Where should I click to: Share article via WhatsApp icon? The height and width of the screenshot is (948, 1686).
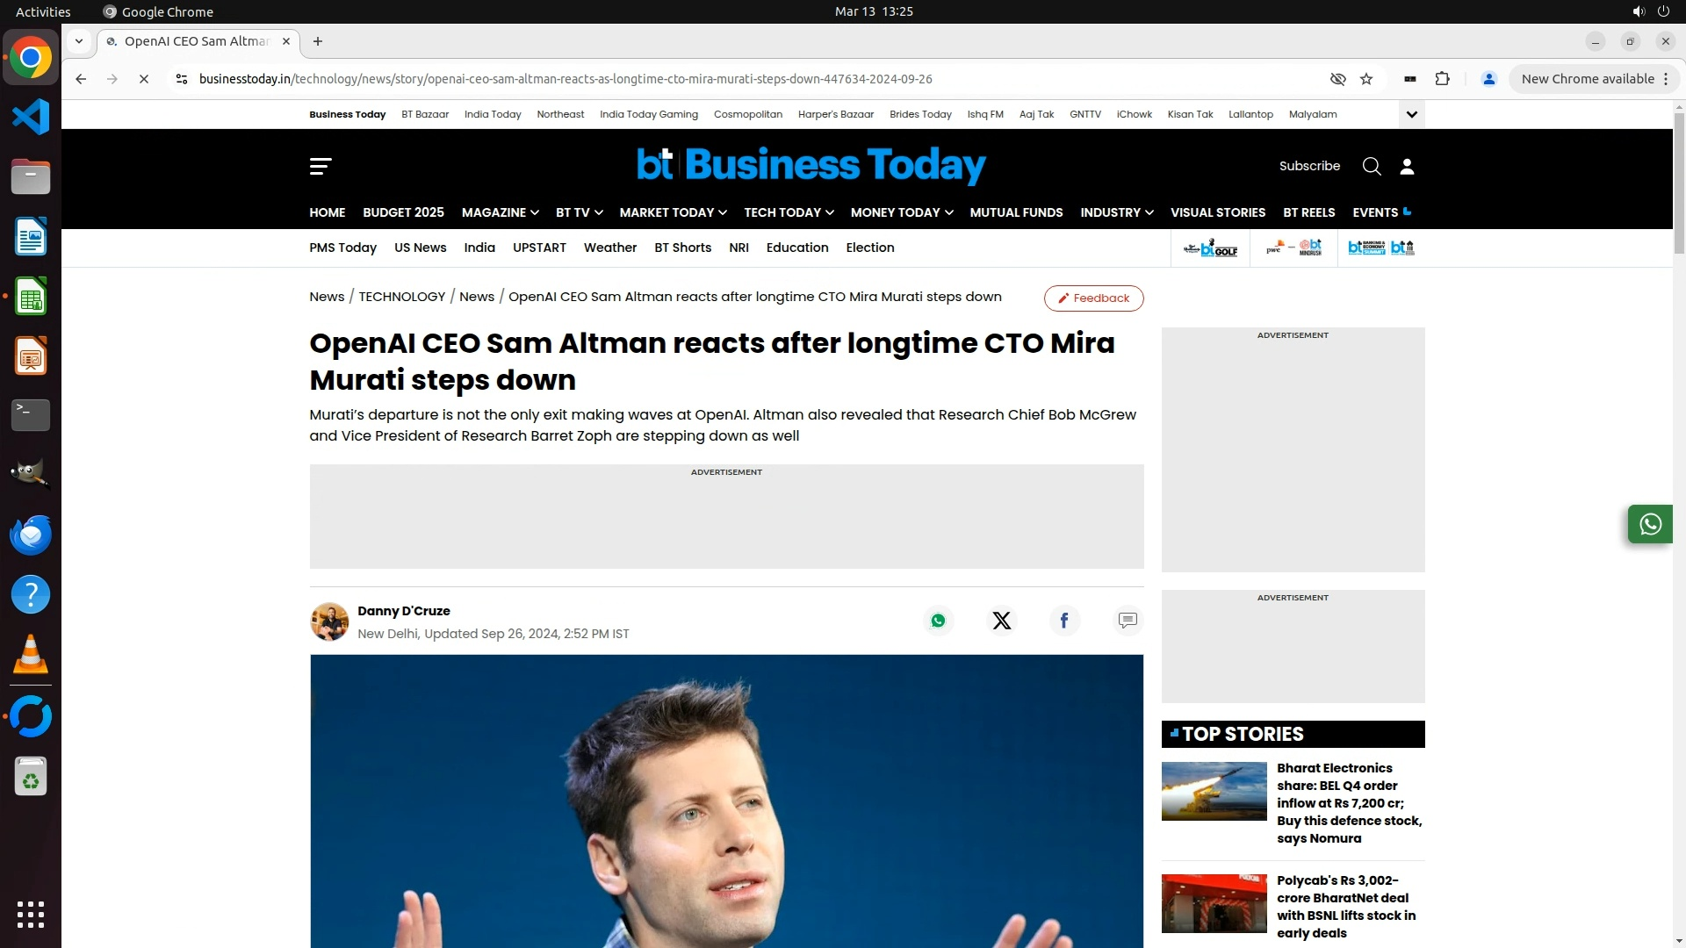click(938, 621)
